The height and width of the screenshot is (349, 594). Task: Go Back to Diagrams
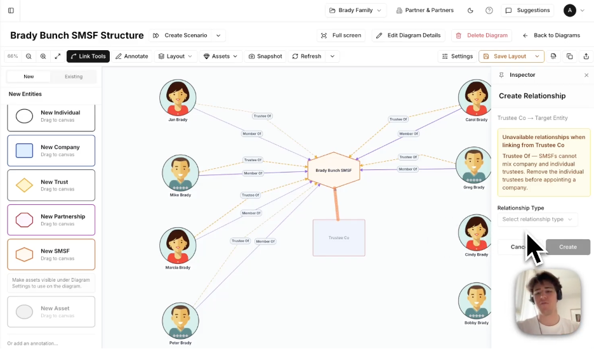tap(551, 36)
